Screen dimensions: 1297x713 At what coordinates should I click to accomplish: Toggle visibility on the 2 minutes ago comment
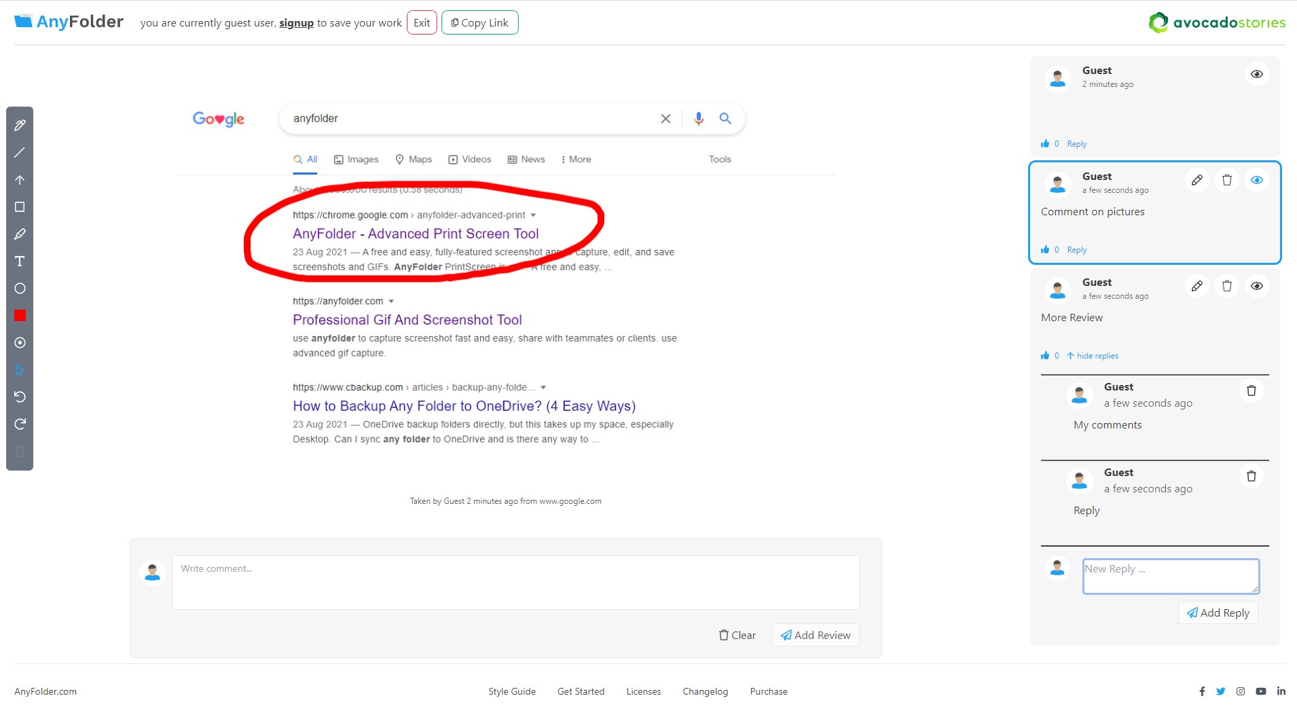tap(1257, 74)
